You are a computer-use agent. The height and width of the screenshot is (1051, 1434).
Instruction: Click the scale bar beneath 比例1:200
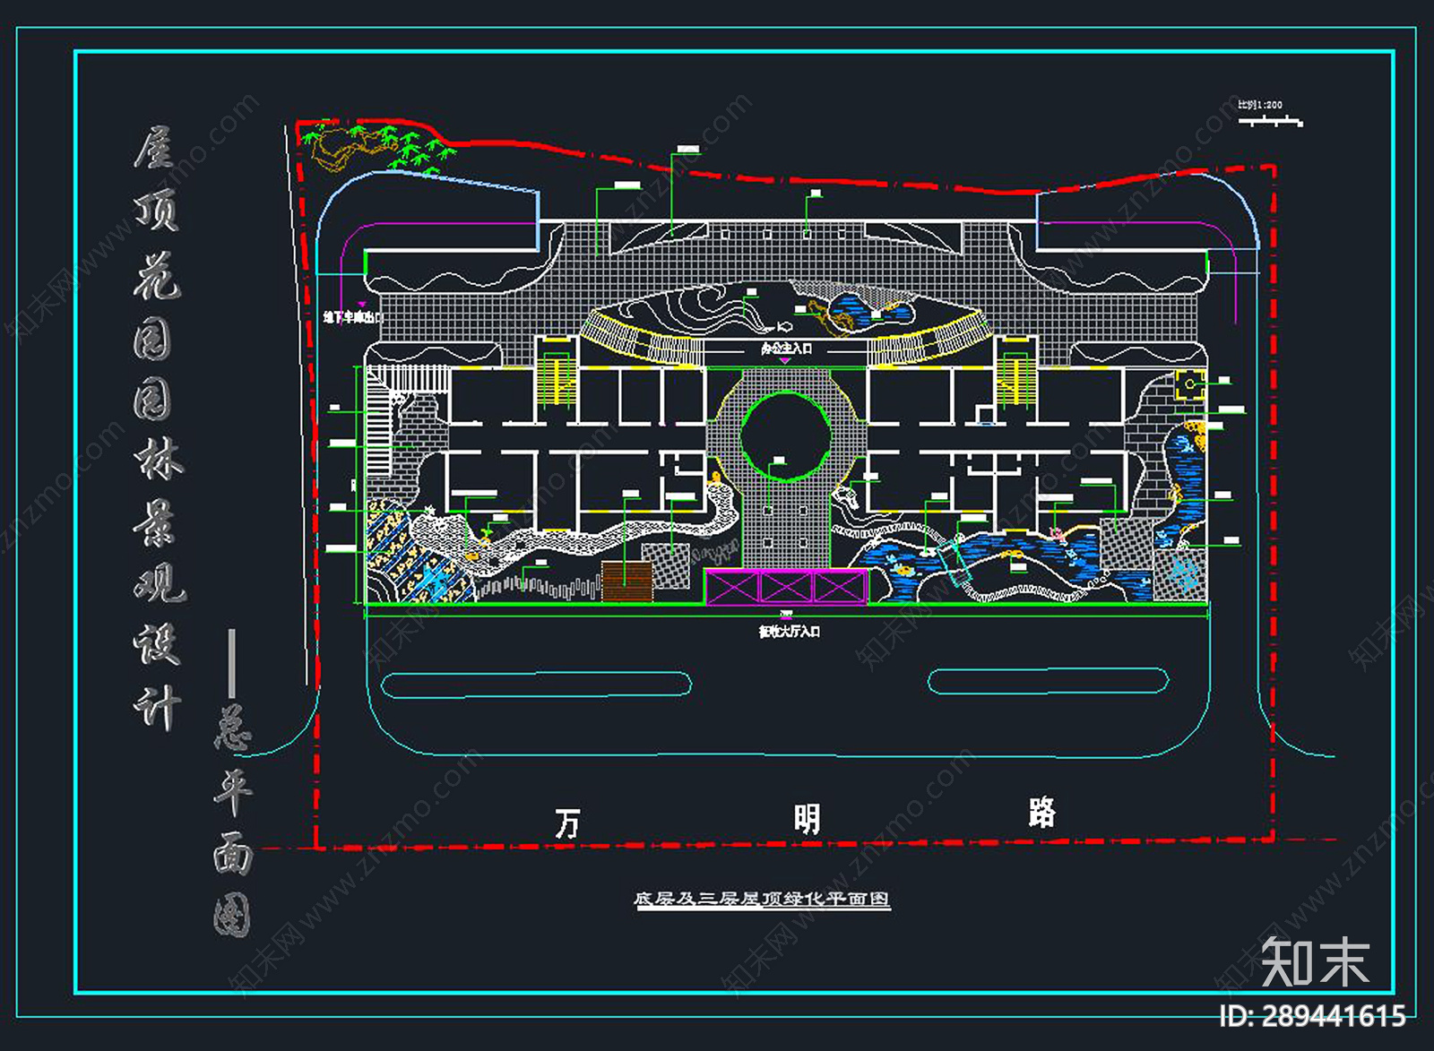(x=1270, y=120)
